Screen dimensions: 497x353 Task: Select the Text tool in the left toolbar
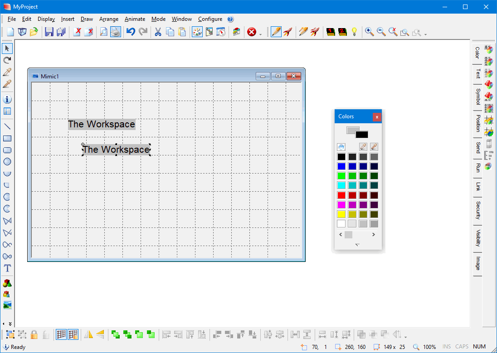coord(7,268)
